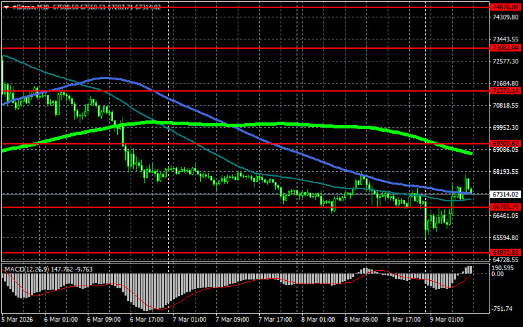Click the 7 Mar 17:00 time label

click(x=275, y=320)
